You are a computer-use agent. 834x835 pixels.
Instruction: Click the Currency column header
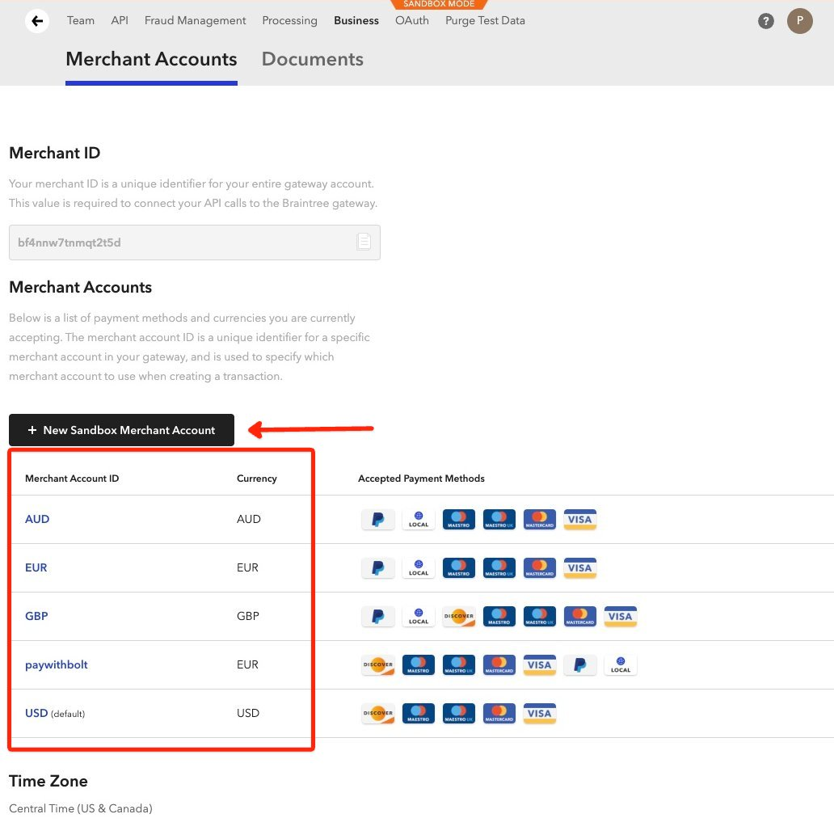point(257,479)
